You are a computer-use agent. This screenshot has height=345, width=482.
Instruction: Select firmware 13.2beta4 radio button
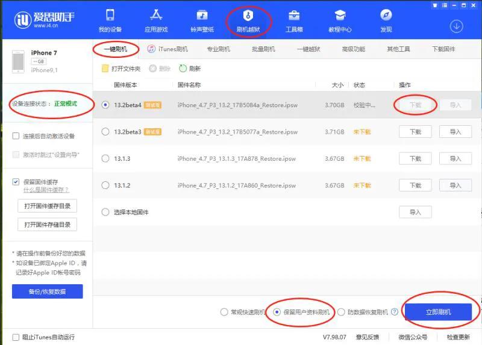[105, 105]
